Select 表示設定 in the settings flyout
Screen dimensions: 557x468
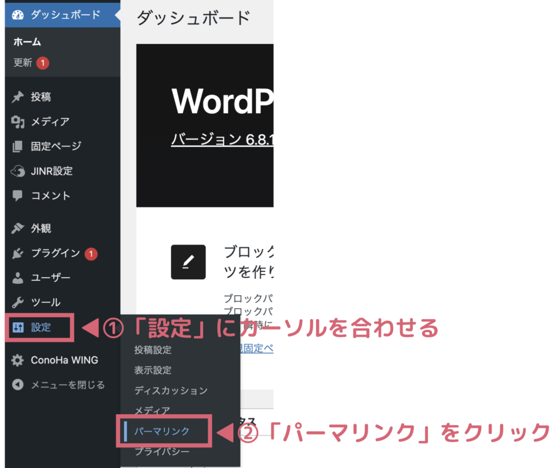[153, 370]
